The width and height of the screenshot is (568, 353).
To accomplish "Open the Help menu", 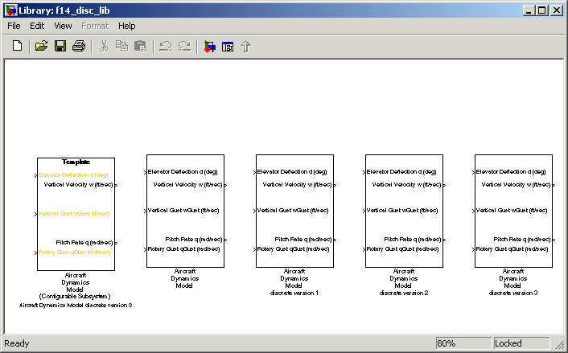I will coord(127,26).
